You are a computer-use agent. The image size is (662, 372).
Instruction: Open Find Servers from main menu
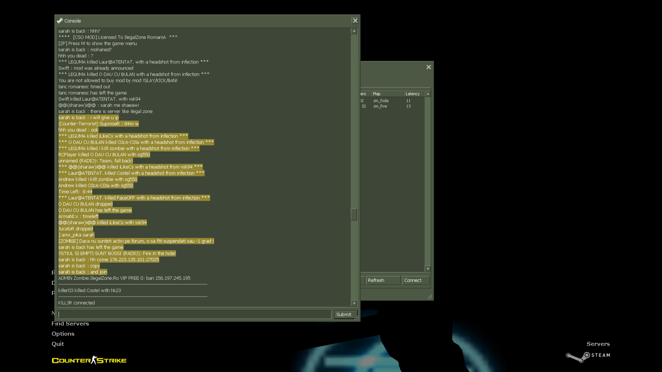[x=70, y=323]
